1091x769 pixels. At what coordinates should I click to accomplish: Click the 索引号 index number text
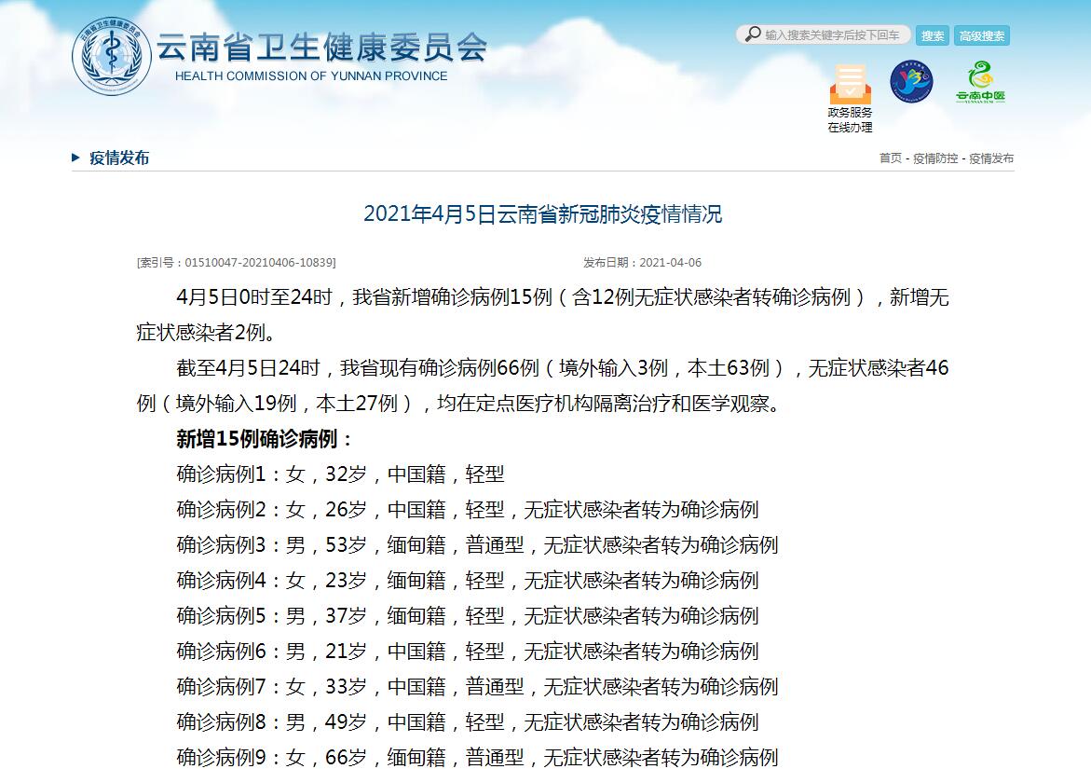pos(237,263)
